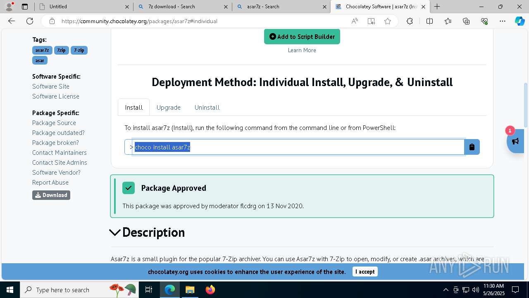Click the taskbar search box
Image resolution: width=529 pixels, height=298 pixels.
(x=79, y=290)
